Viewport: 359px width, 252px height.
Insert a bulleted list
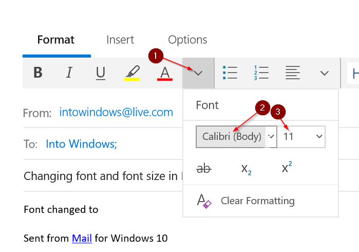pos(230,73)
